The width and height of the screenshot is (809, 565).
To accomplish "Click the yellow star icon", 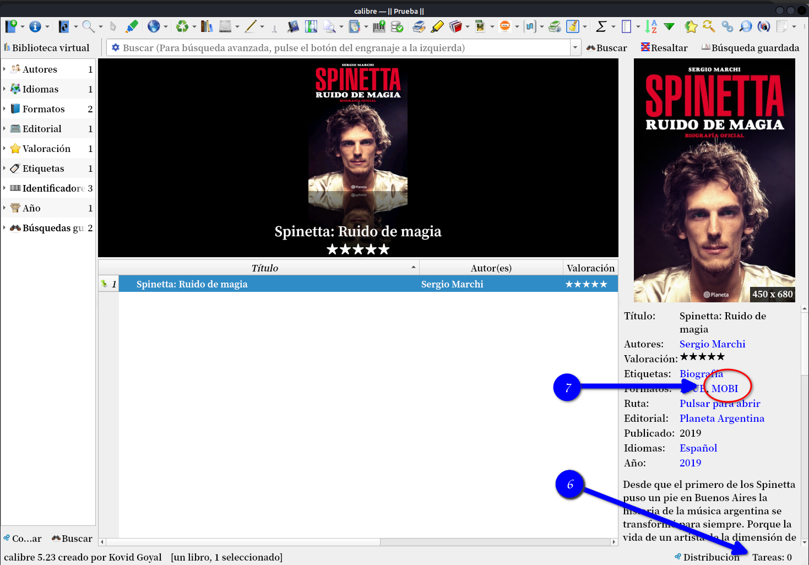I will coord(691,26).
